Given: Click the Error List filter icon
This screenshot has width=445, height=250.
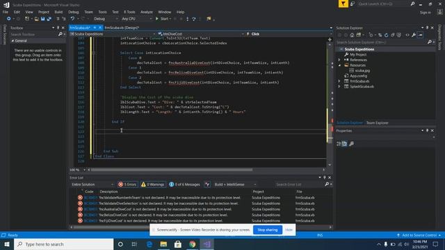Looking at the screenshot, I should point(207,185).
